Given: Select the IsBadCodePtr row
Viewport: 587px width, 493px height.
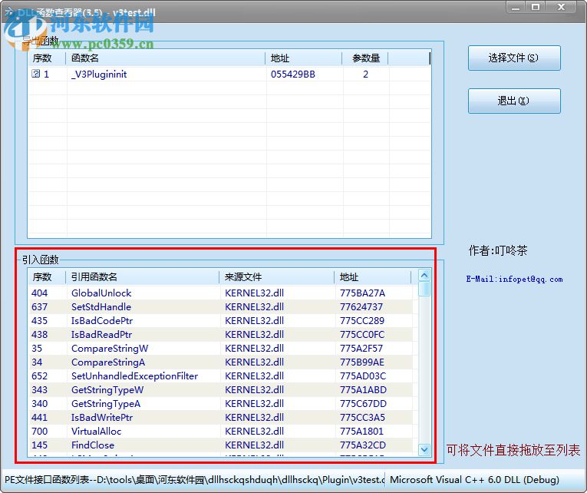Looking at the screenshot, I should (220, 321).
